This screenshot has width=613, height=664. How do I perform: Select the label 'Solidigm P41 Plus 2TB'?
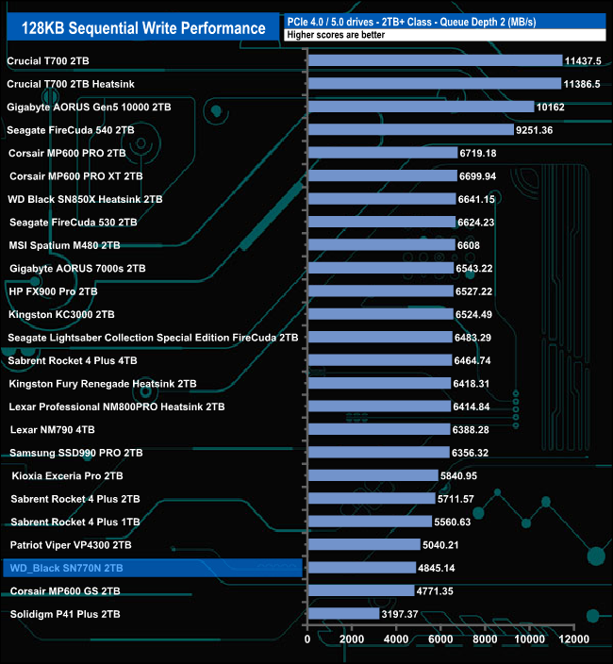coord(65,614)
